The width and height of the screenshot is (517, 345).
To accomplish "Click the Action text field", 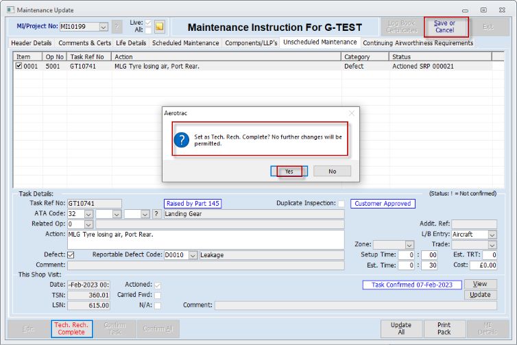I will tap(206, 240).
